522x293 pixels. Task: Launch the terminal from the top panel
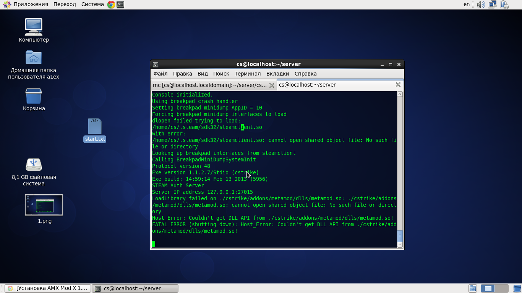(x=120, y=5)
